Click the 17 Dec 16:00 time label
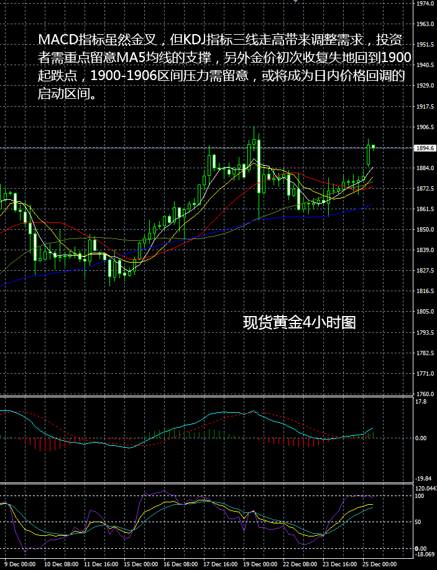The width and height of the screenshot is (437, 570). pyautogui.click(x=221, y=564)
